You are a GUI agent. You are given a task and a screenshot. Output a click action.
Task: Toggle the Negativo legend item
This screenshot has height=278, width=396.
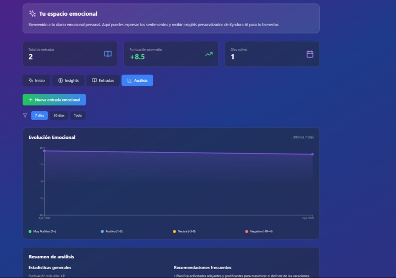pyautogui.click(x=258, y=231)
